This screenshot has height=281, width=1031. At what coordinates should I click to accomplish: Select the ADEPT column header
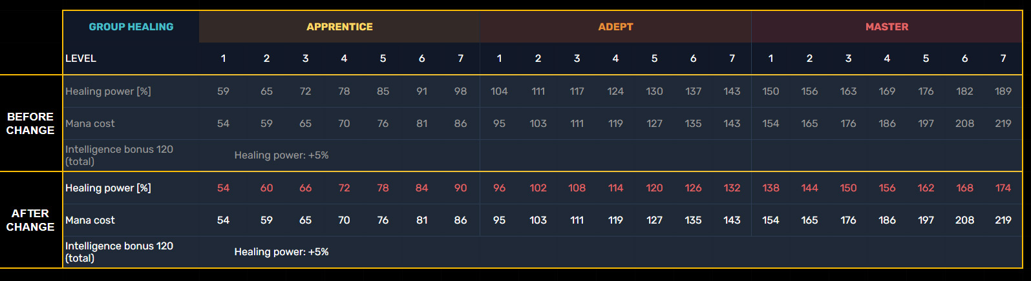(x=615, y=27)
